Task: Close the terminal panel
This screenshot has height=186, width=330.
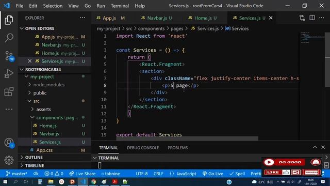Action: tap(323, 147)
